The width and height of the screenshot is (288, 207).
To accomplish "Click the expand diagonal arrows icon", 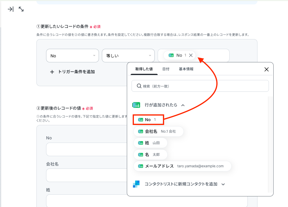I will [21, 9].
